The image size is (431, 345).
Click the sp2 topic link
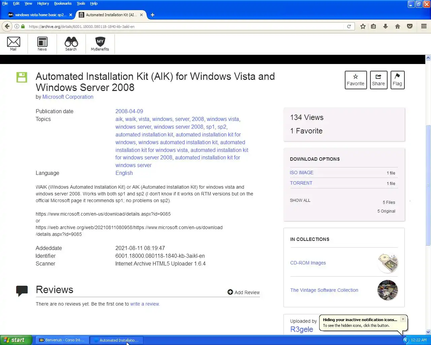point(222,127)
